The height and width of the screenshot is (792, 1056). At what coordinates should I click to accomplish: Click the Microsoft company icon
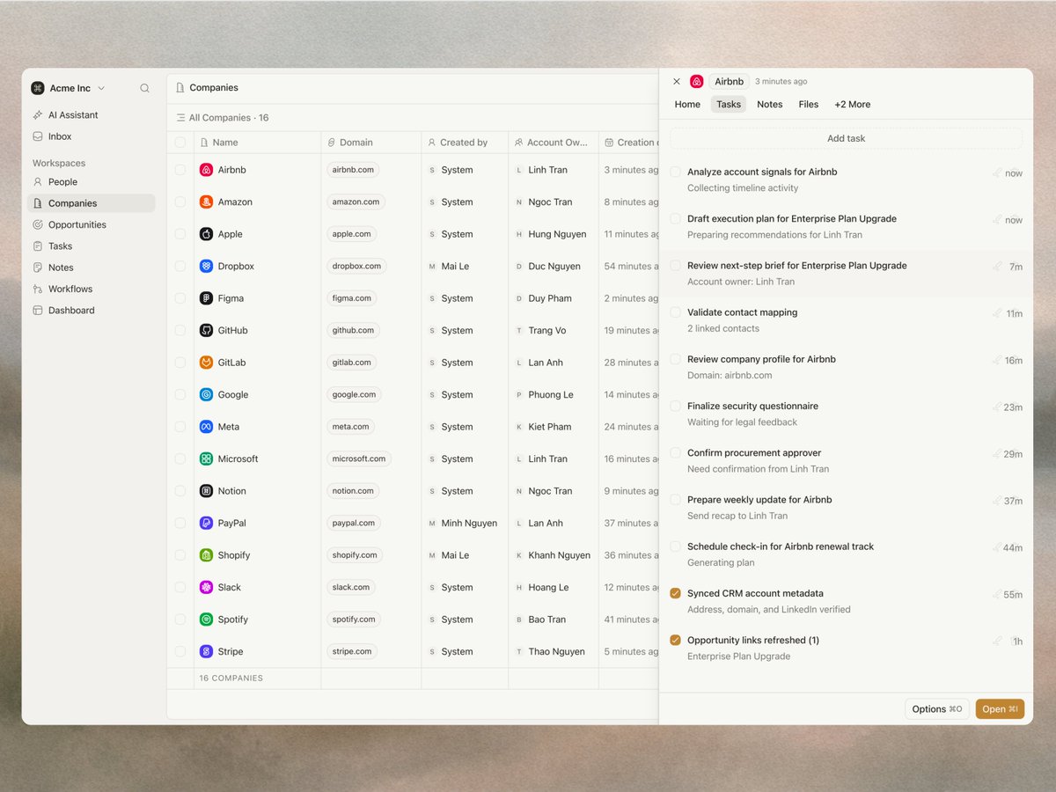coord(206,459)
